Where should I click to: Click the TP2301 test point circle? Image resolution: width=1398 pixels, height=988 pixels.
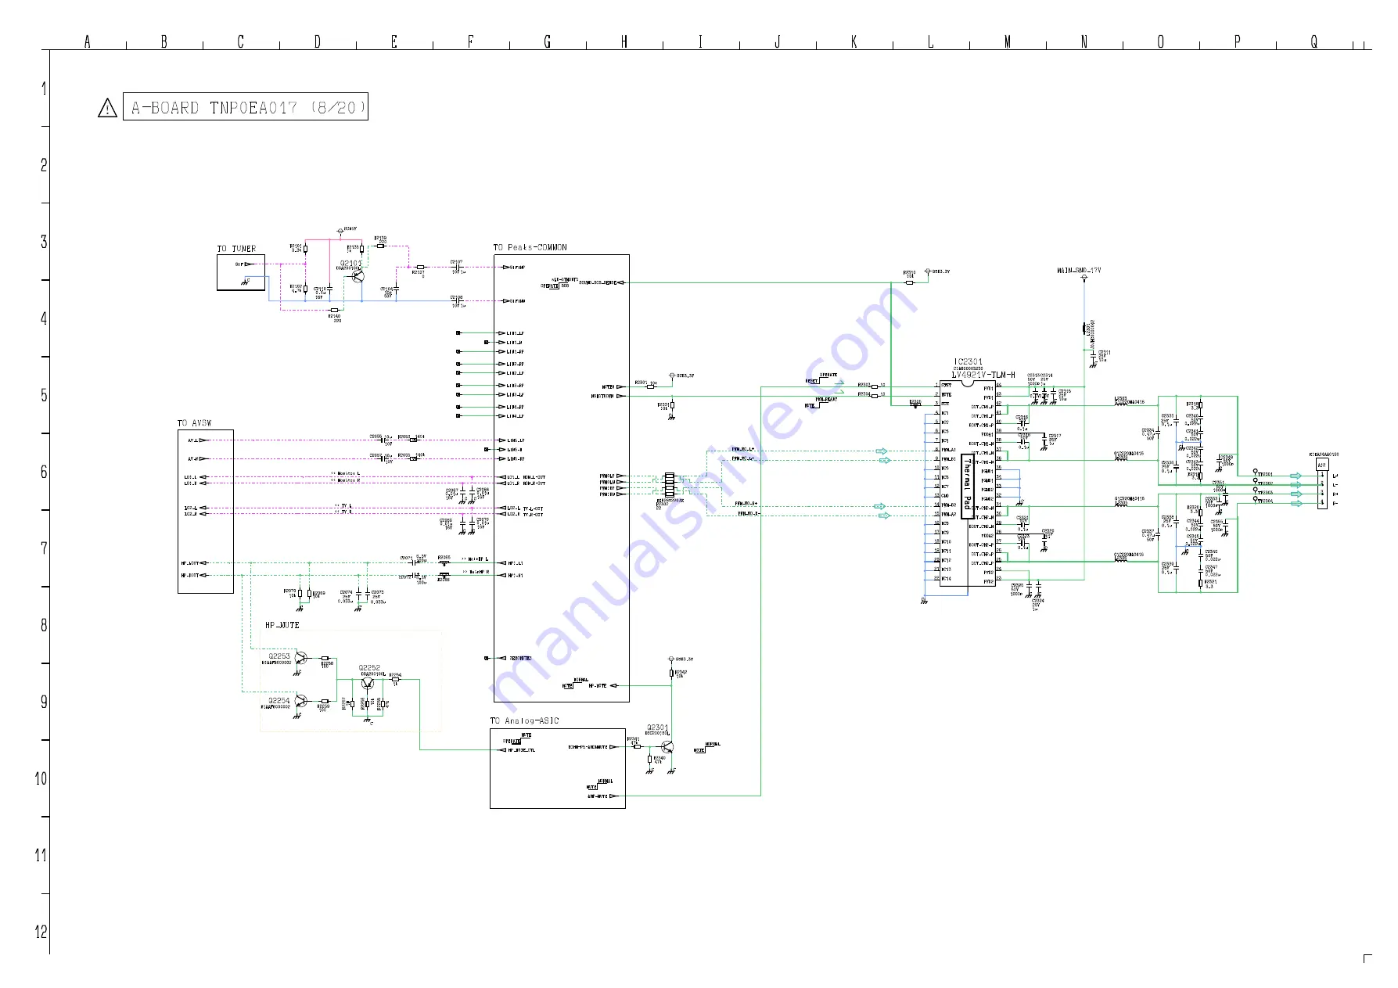coord(1255,472)
